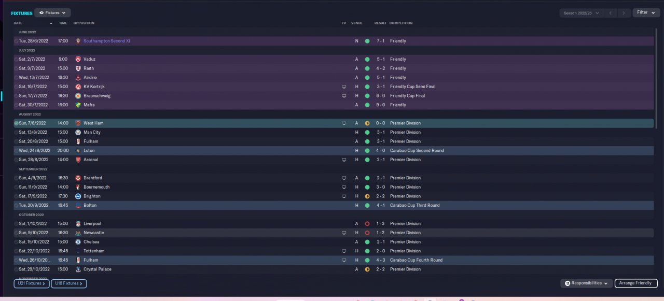The image size is (664, 301).
Task: Toggle the round selector beside West Ham fixture
Action: click(x=16, y=123)
